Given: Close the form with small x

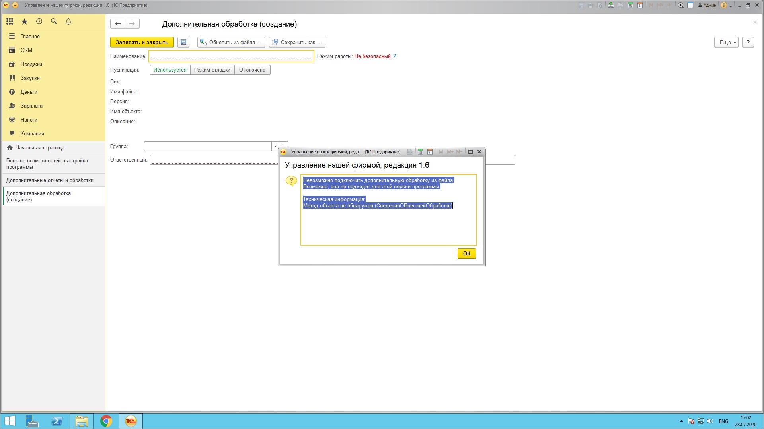Looking at the screenshot, I should click(x=755, y=23).
